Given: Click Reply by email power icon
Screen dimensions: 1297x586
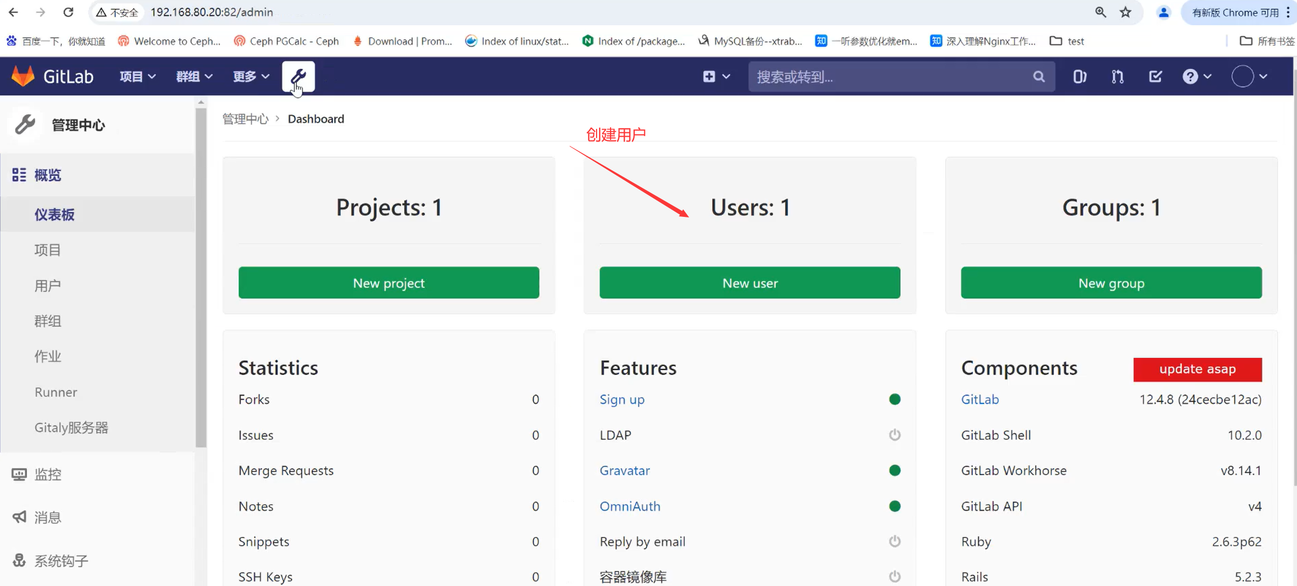Looking at the screenshot, I should pyautogui.click(x=894, y=541).
